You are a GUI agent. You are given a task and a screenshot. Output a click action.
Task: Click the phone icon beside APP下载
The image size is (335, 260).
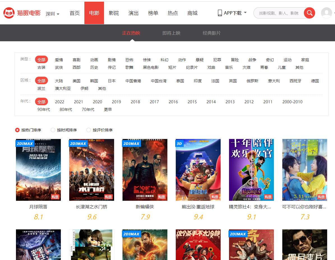click(x=220, y=13)
